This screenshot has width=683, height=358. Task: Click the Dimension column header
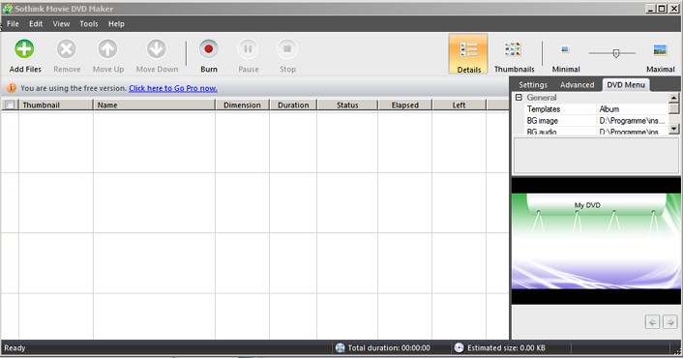click(242, 104)
